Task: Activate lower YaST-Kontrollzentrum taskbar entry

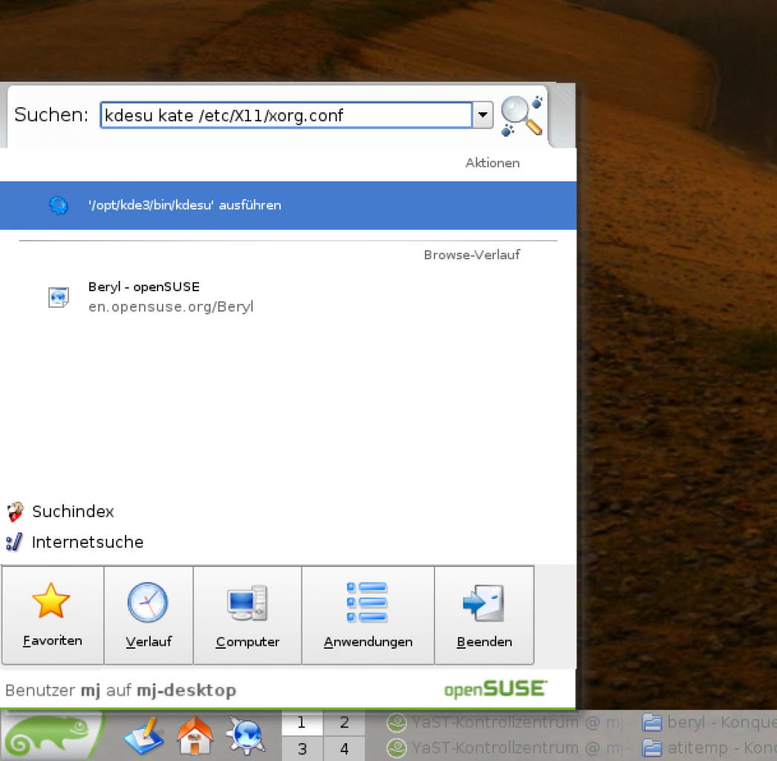Action: pyautogui.click(x=510, y=748)
